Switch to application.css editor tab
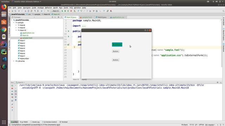Screen dimensions: 225x126 (x=118, y=17)
